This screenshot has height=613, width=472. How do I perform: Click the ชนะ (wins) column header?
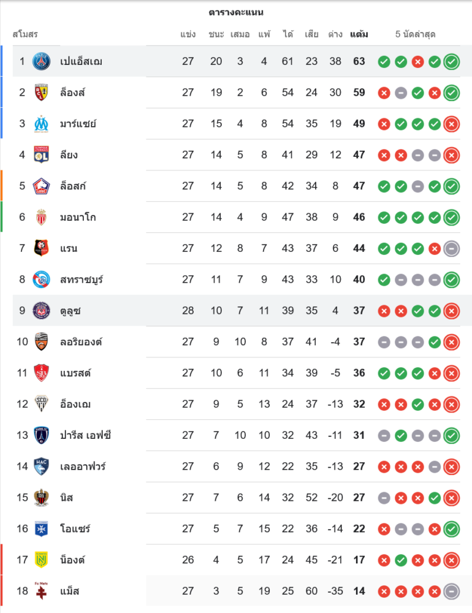216,34
